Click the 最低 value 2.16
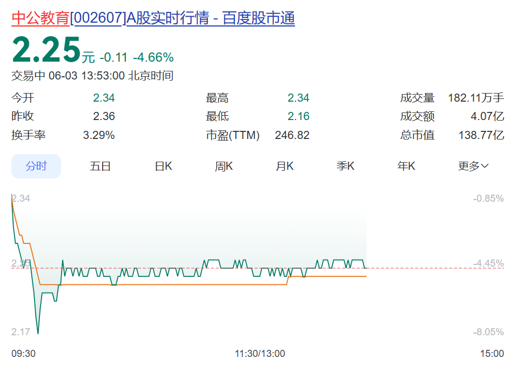509x365 pixels. click(298, 116)
